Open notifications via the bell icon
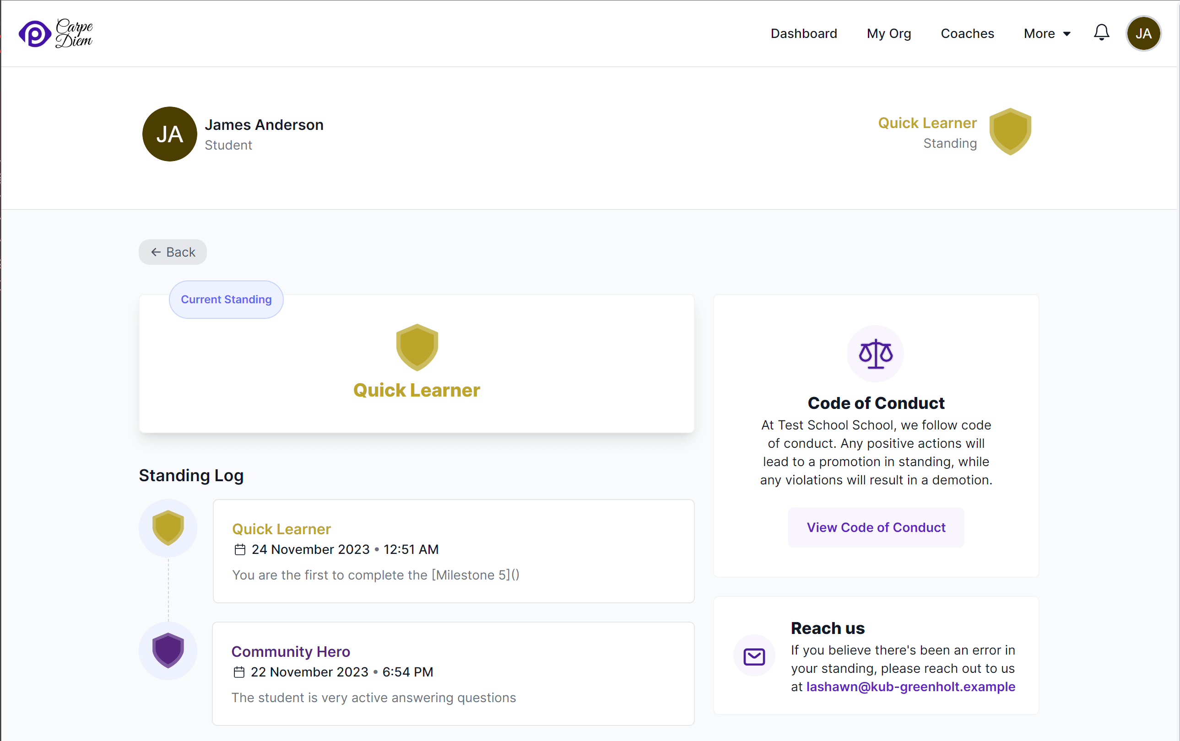Viewport: 1180px width, 741px height. click(1101, 33)
